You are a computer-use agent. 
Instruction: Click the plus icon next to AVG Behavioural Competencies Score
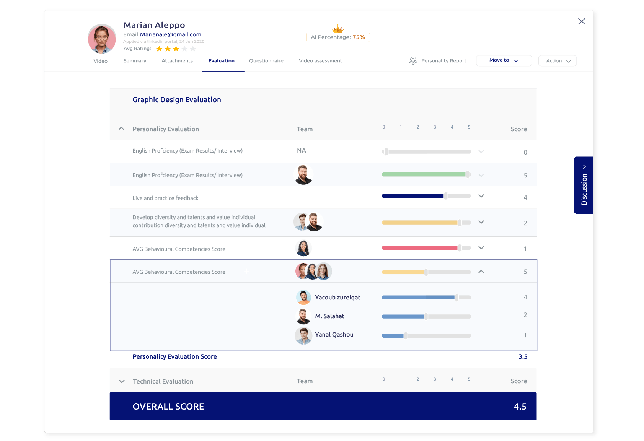[x=247, y=272]
